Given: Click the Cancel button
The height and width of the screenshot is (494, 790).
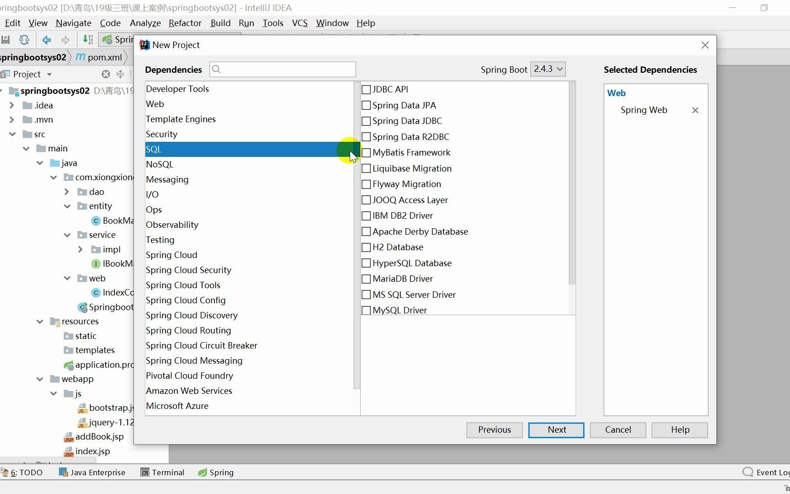Looking at the screenshot, I should click(x=618, y=430).
